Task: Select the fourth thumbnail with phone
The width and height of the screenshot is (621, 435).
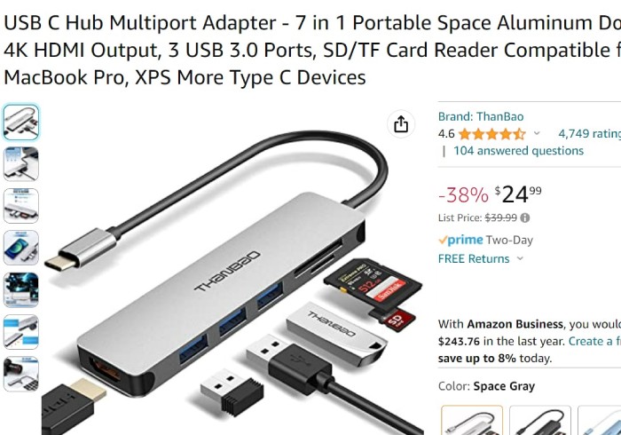Action: [21, 248]
